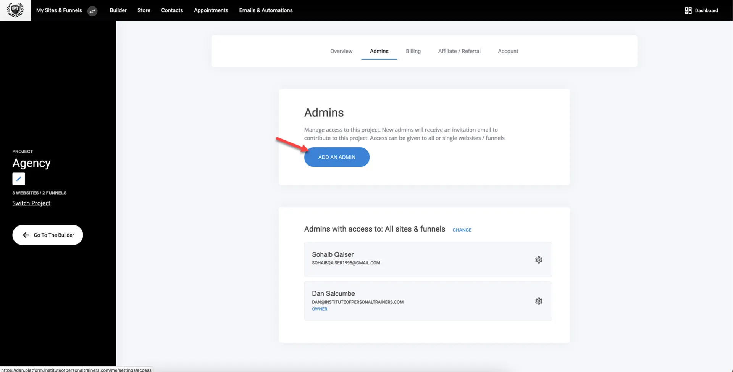Image resolution: width=733 pixels, height=372 pixels.
Task: Open settings gear for Dan Salcumbe admin
Action: coord(539,301)
